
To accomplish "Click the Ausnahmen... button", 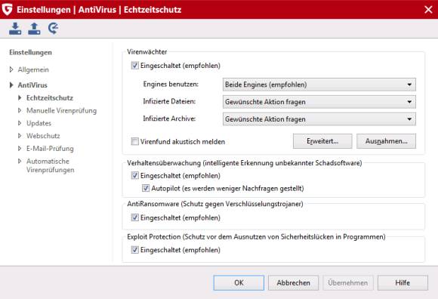I will pyautogui.click(x=387, y=141).
